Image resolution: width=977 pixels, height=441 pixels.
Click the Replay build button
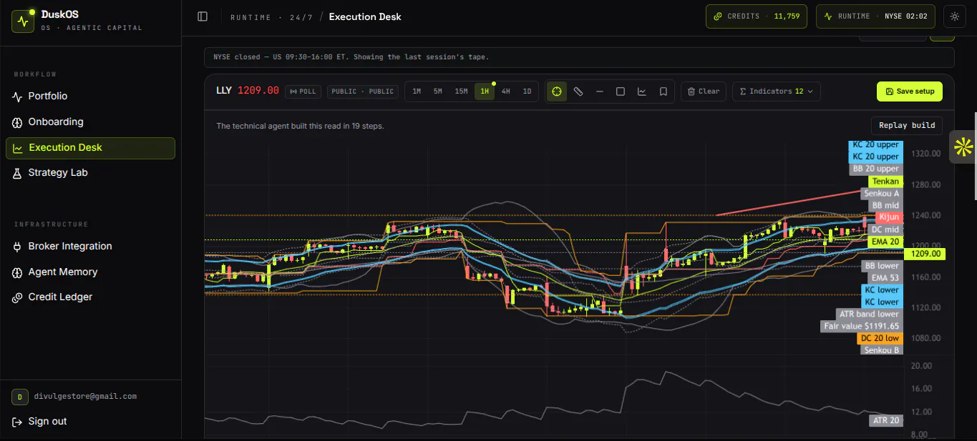(907, 125)
